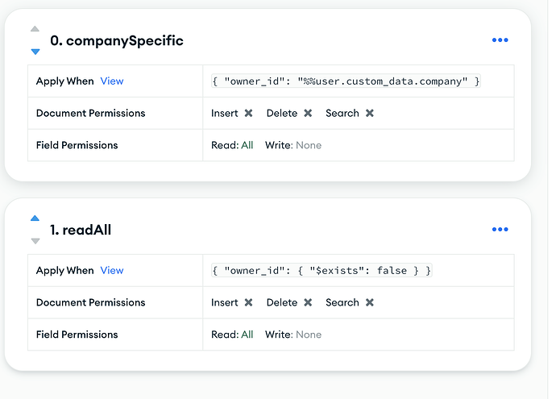Click the companySpecific owner_id expression field
The width and height of the screenshot is (556, 399).
point(346,81)
